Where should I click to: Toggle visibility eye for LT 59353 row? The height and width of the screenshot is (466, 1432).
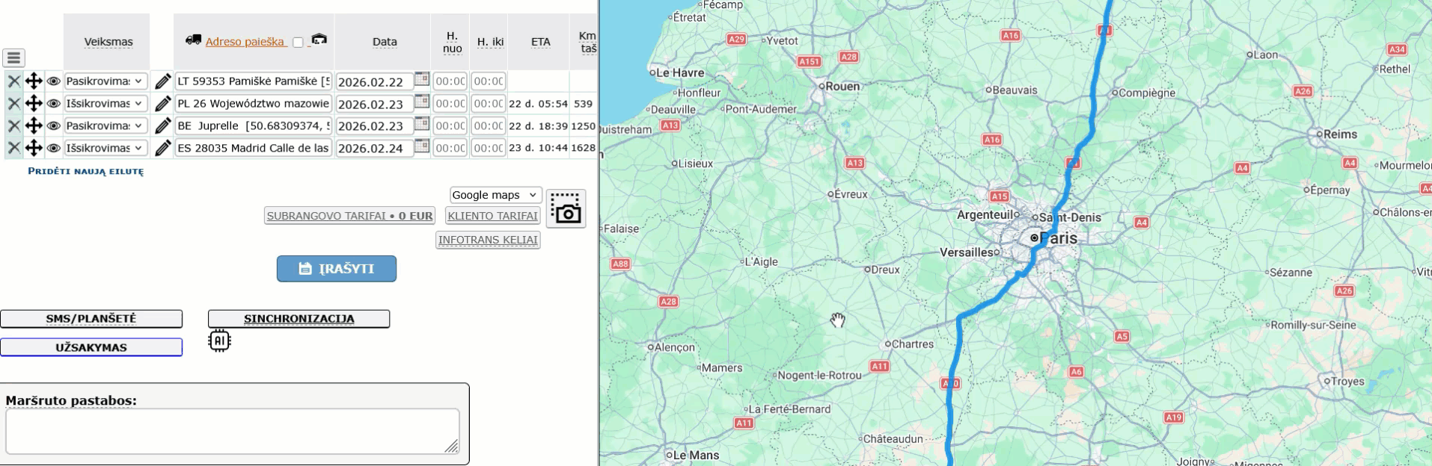coord(53,81)
